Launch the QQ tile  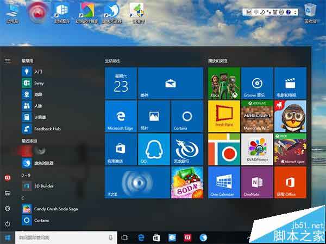coord(154,149)
